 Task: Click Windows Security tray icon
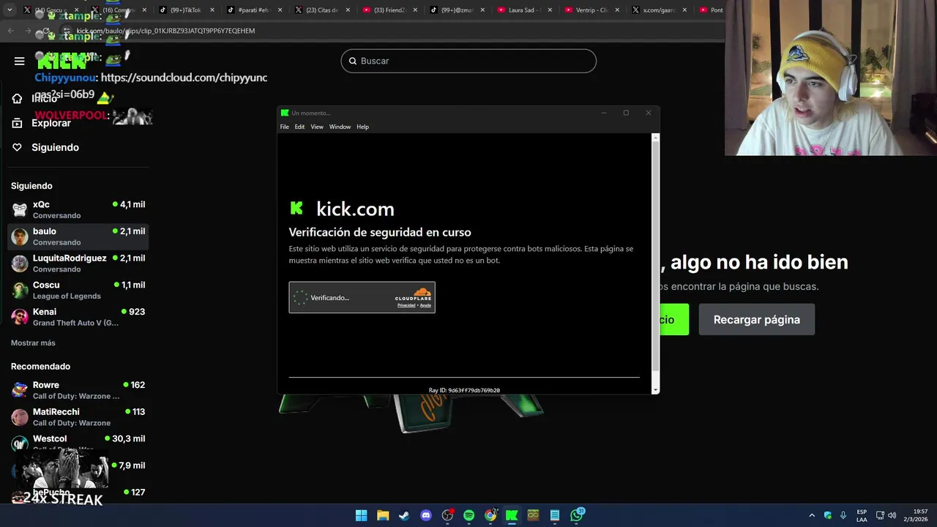828,515
